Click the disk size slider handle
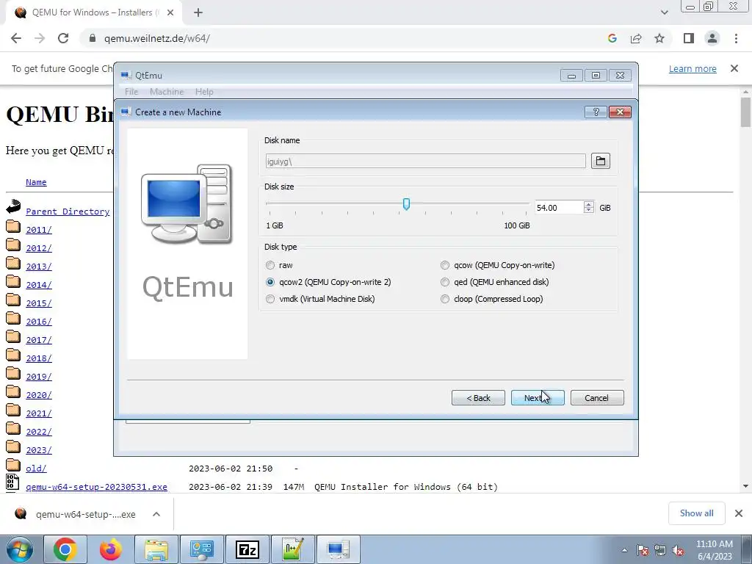The width and height of the screenshot is (752, 564). click(406, 204)
